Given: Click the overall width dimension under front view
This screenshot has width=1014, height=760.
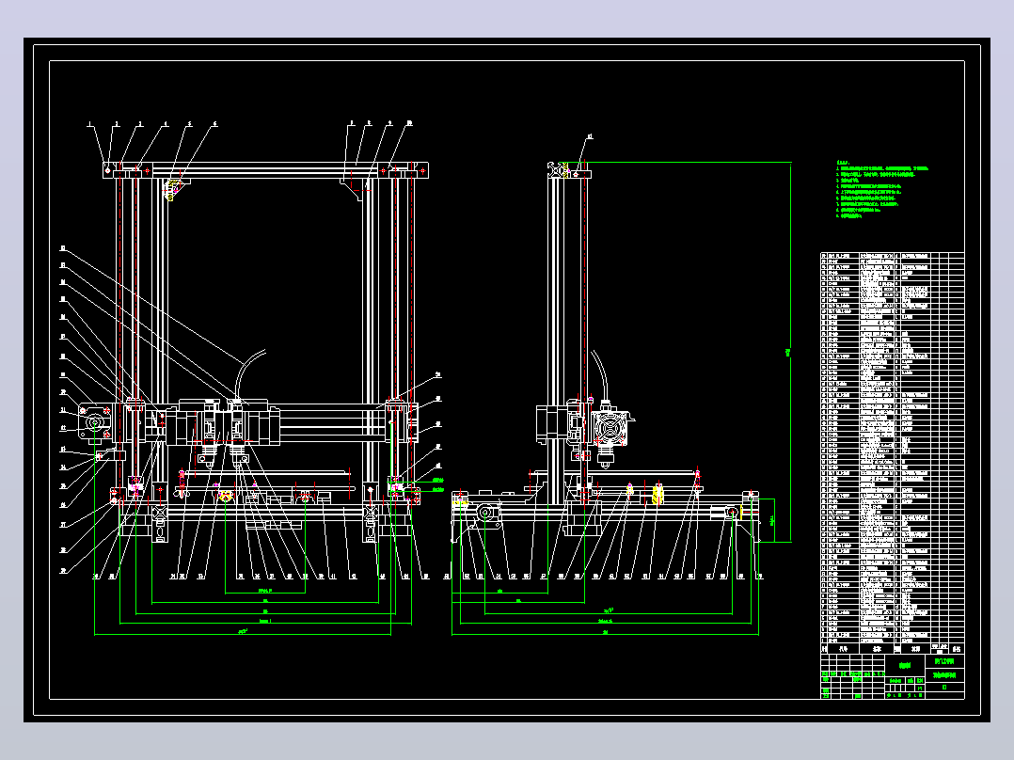Looking at the screenshot, I should (x=243, y=633).
